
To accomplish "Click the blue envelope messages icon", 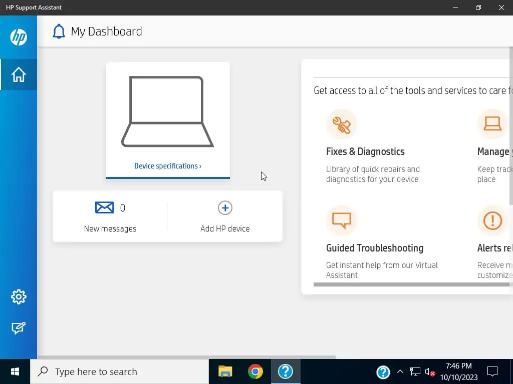I will (104, 207).
